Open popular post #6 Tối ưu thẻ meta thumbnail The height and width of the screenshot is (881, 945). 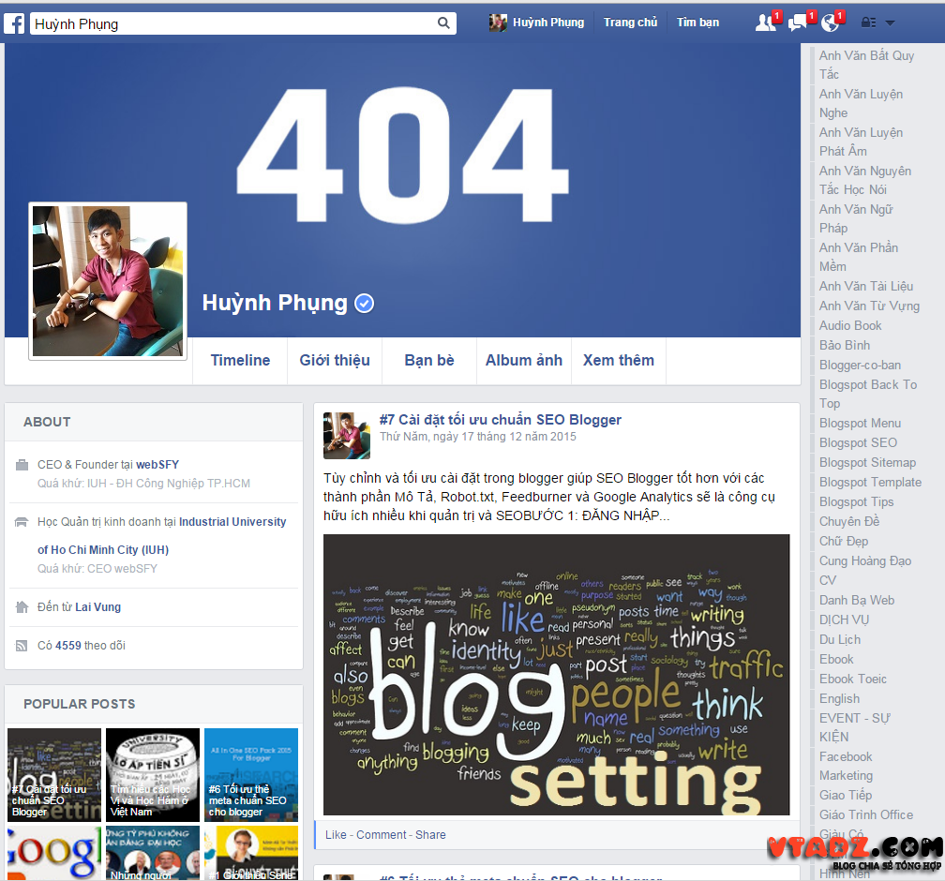(x=251, y=775)
